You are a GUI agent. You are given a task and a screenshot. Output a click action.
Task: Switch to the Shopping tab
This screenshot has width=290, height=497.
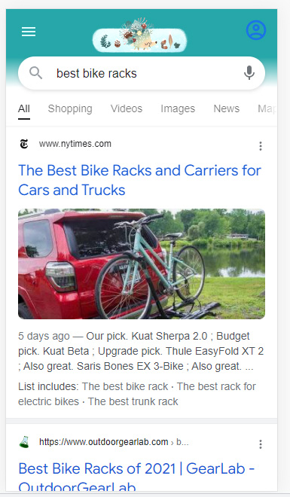[x=70, y=108]
